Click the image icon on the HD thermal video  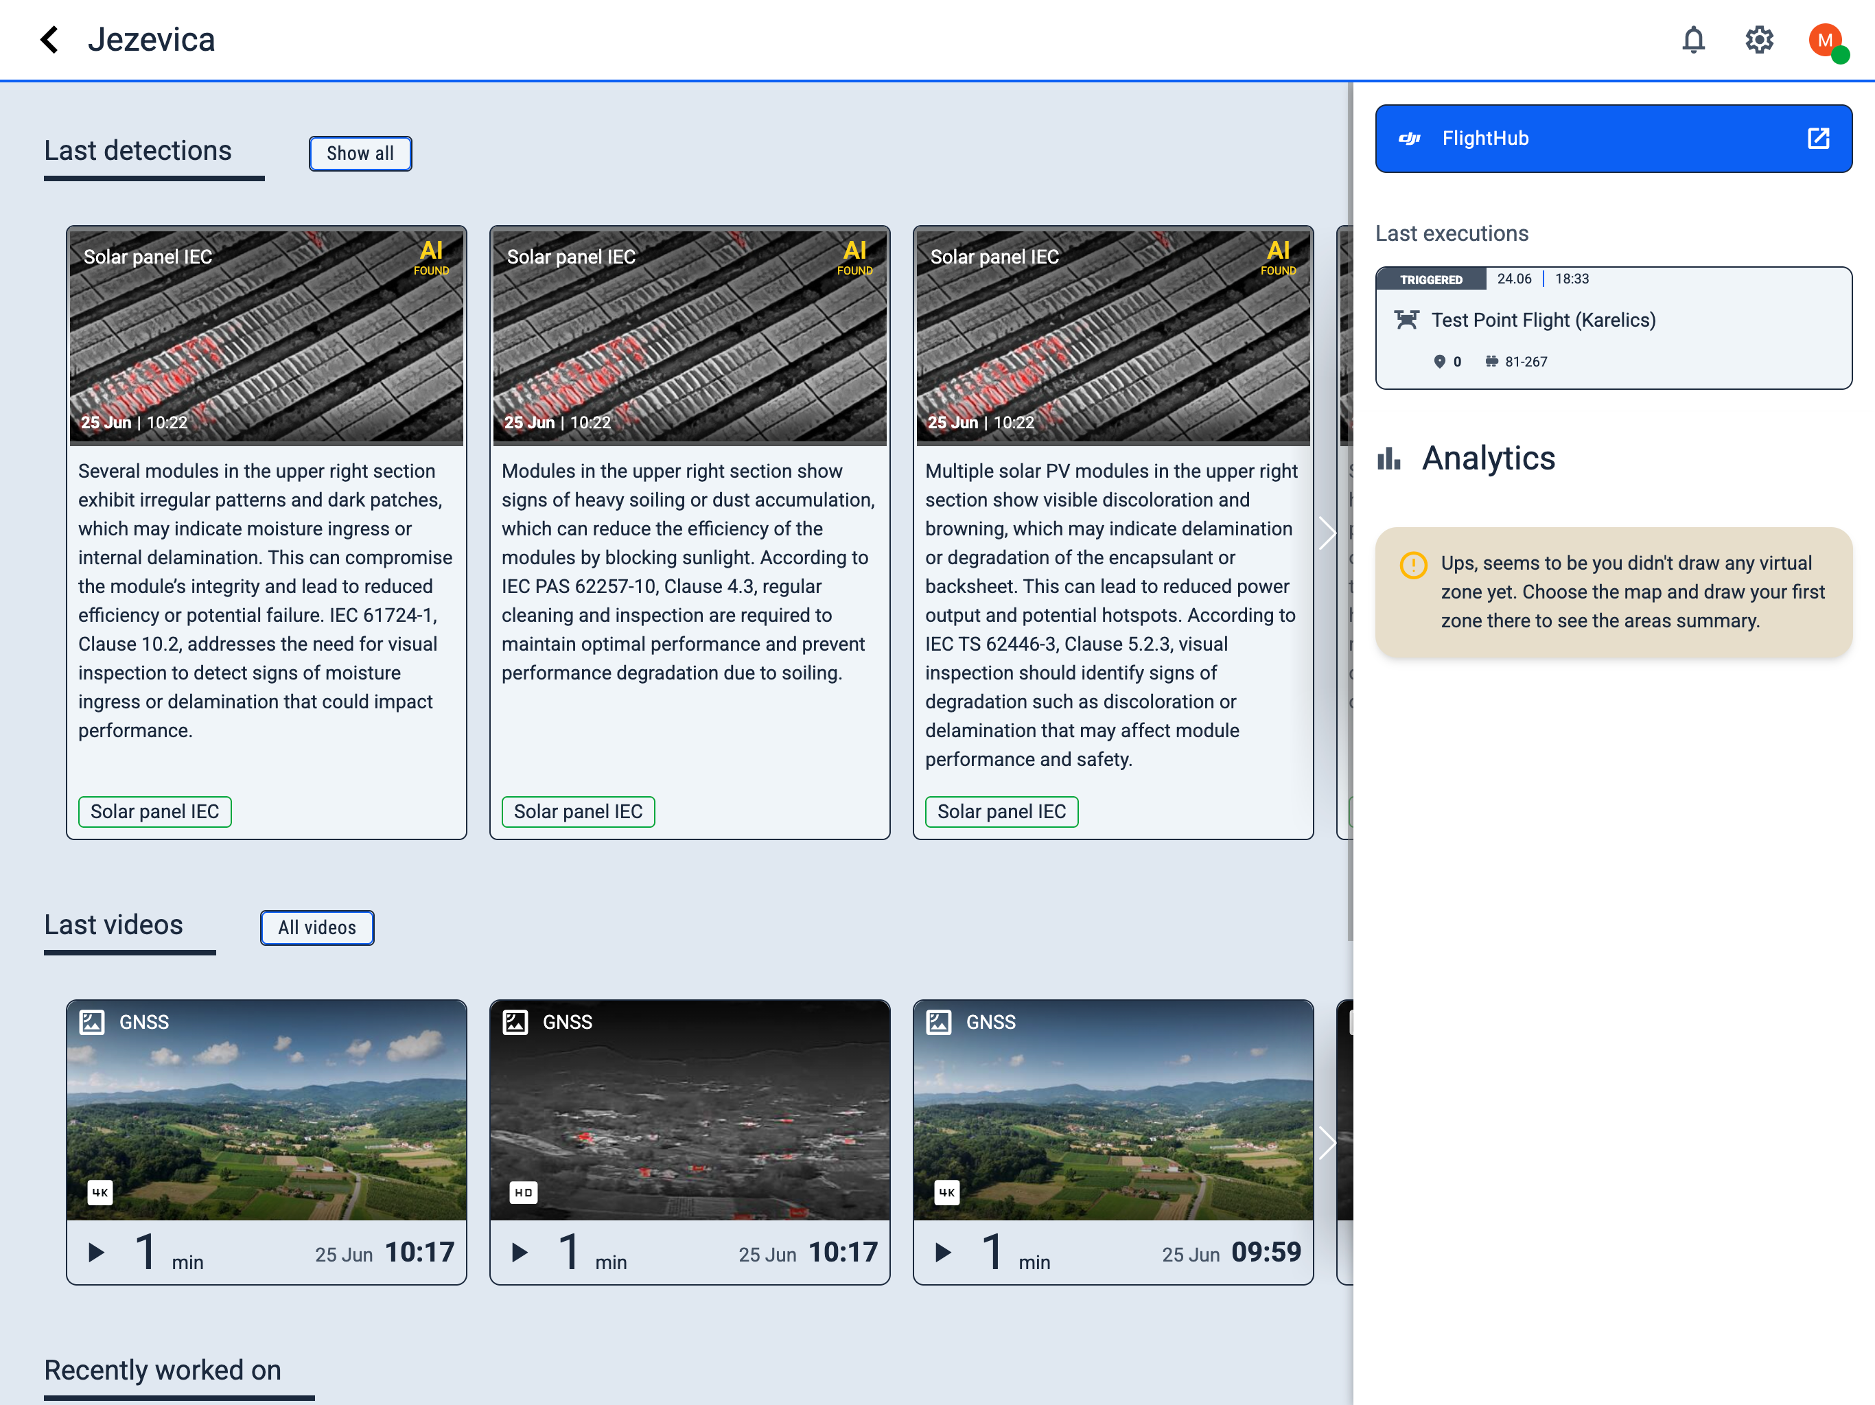pos(515,1022)
